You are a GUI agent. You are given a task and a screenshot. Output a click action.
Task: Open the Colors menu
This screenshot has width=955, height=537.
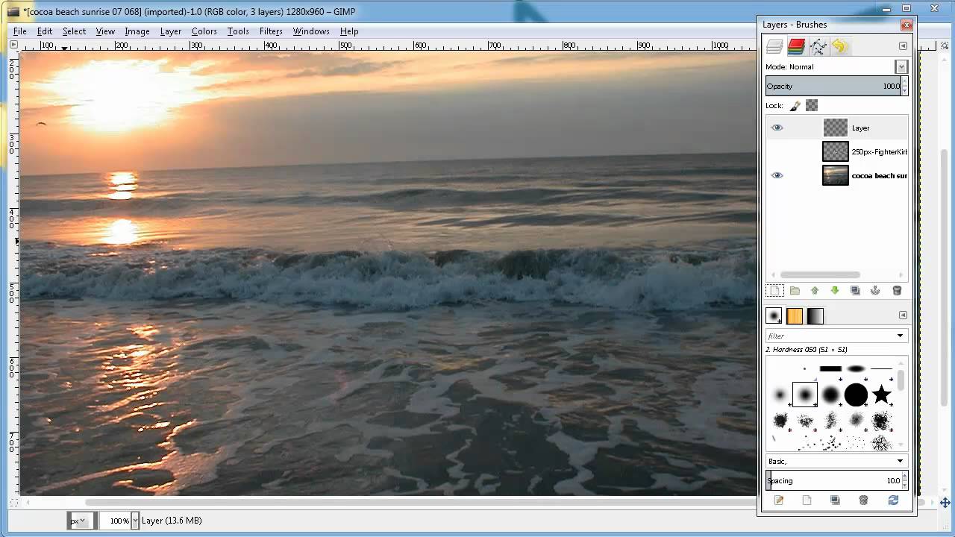204,31
